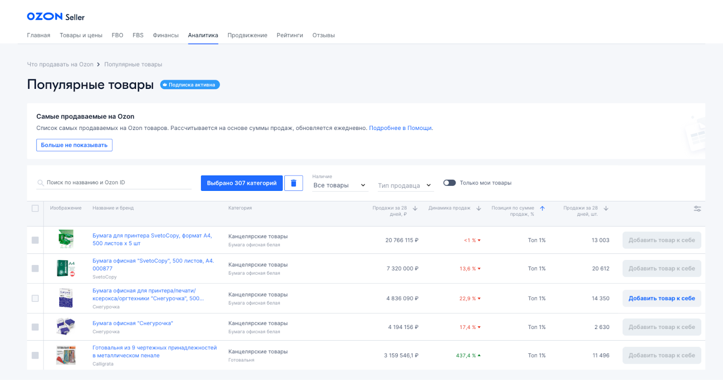
Task: Check the Снегурочка 500 sheets row checkbox
Action: click(35, 298)
